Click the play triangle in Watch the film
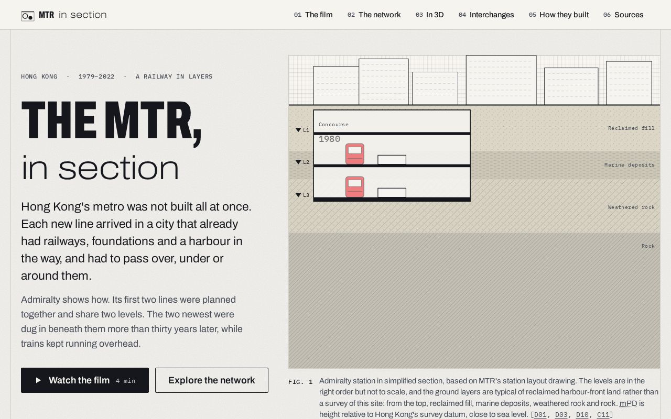The width and height of the screenshot is (671, 419). coord(38,380)
